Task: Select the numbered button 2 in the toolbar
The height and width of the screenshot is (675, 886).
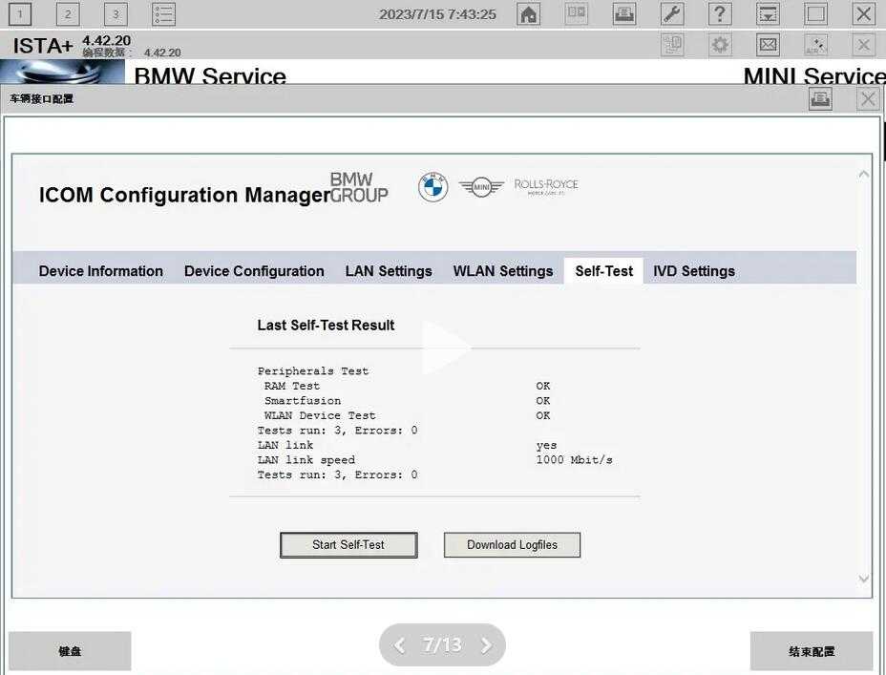Action: (68, 14)
